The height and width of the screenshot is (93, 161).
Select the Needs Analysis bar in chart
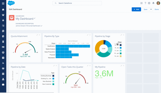[x=62, y=49]
